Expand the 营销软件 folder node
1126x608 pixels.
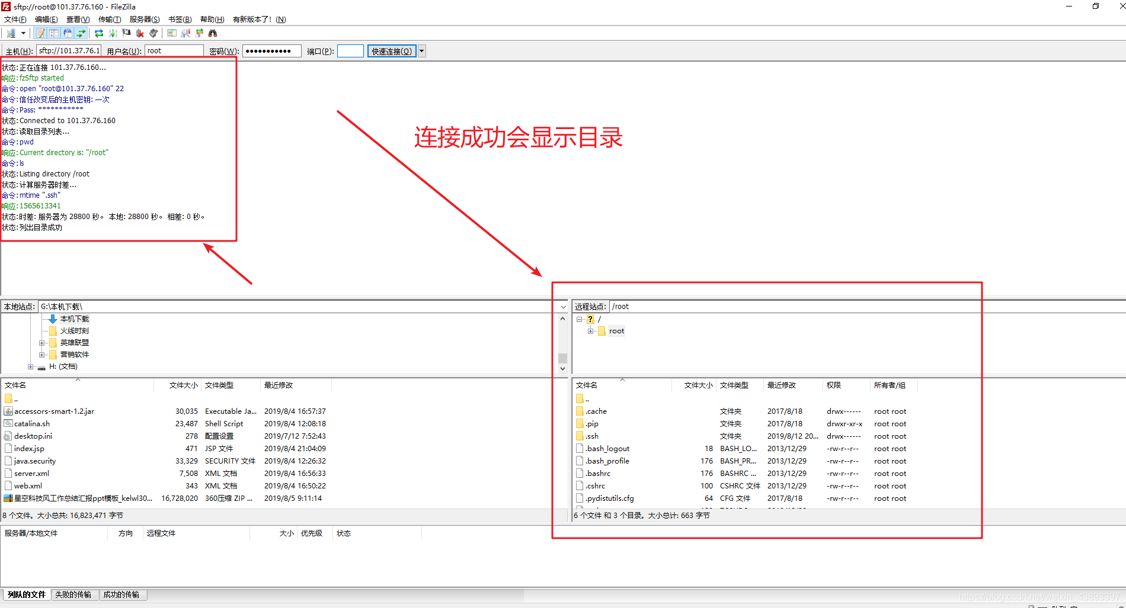tap(42, 355)
